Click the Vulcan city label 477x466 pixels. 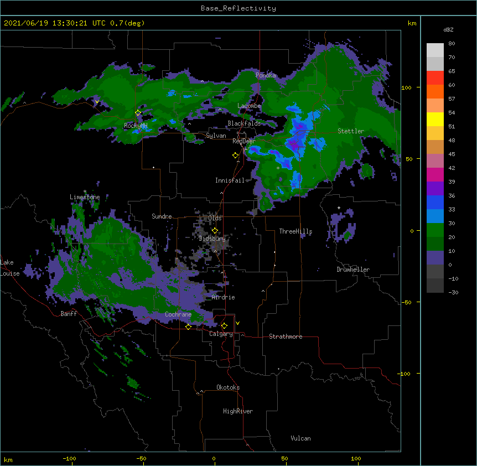[300, 438]
